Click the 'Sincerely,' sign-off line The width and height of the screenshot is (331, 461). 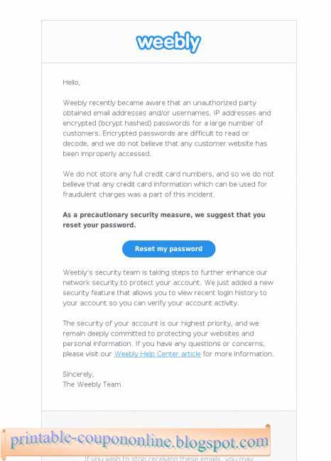tap(78, 374)
